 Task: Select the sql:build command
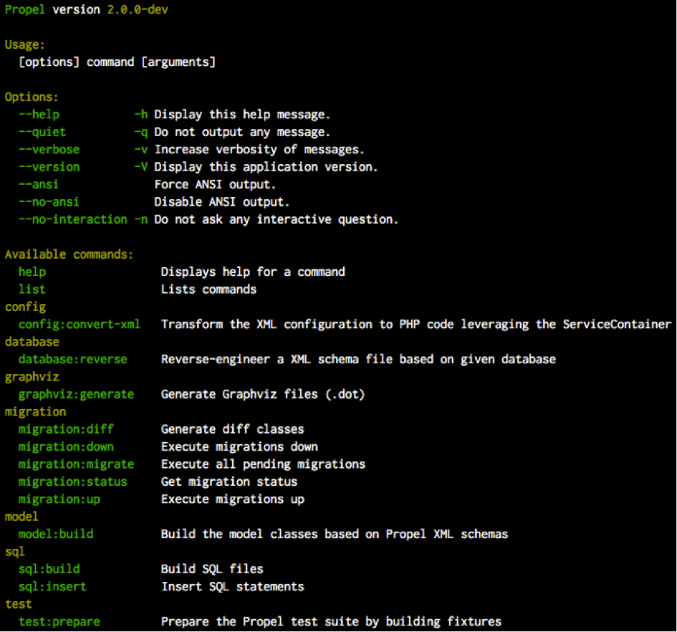click(x=49, y=570)
